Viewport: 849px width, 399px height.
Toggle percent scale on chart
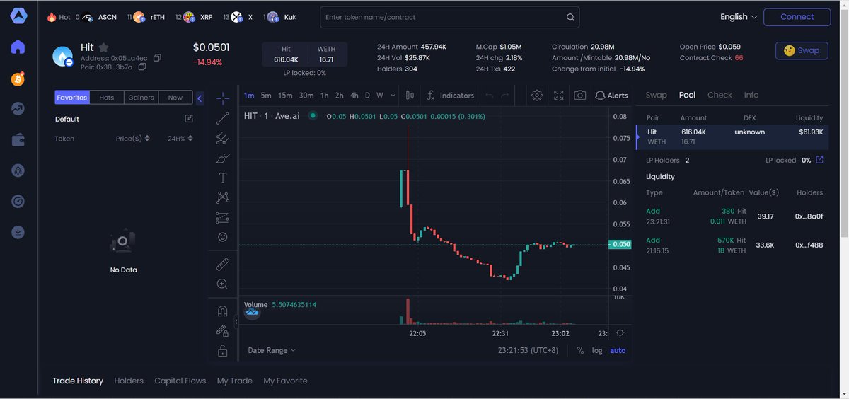[x=580, y=350]
